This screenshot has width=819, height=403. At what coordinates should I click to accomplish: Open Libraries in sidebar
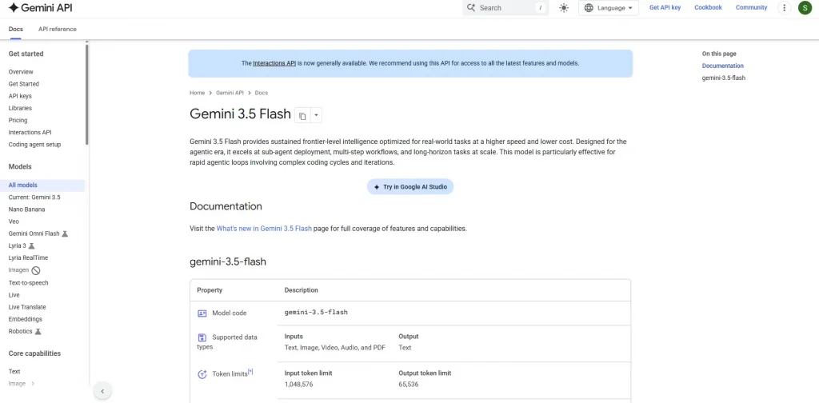click(x=20, y=108)
